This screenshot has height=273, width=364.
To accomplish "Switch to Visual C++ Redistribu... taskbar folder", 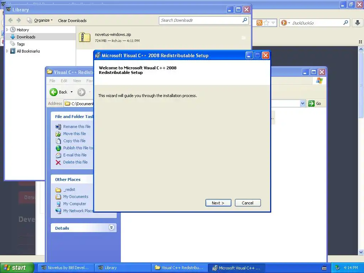I will [x=180, y=268].
